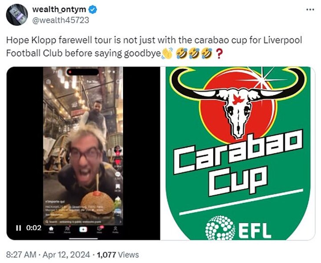Pause the video with the pause button
The height and width of the screenshot is (263, 321).
click(x=18, y=228)
